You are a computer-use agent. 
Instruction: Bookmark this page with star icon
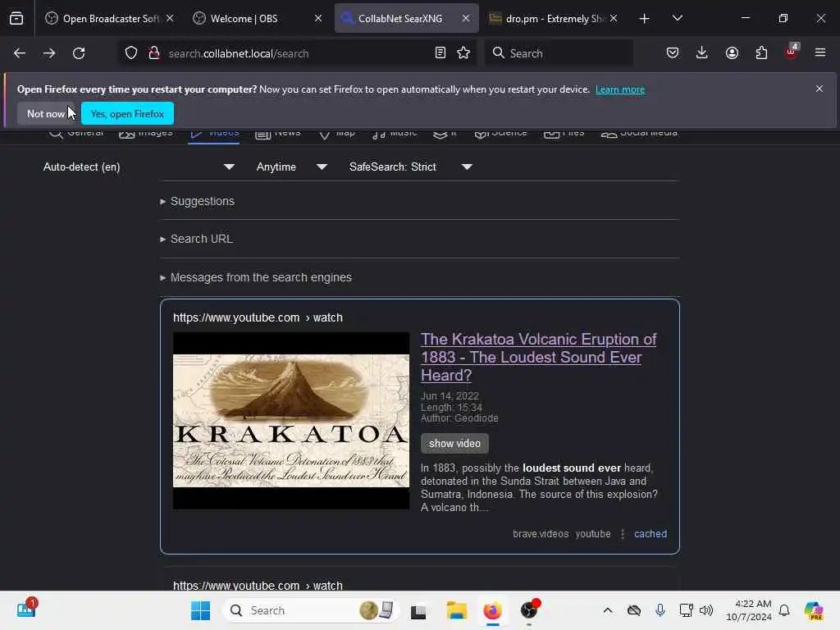pos(464,52)
